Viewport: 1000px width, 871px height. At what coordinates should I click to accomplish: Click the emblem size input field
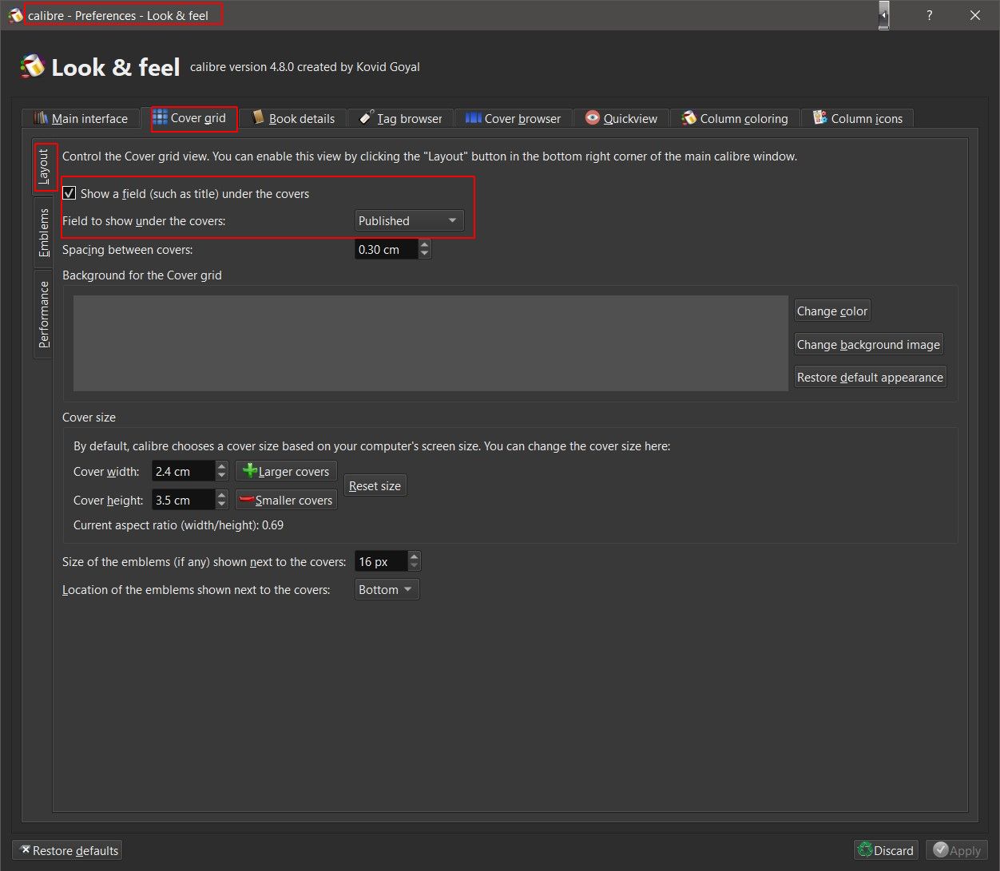click(381, 561)
